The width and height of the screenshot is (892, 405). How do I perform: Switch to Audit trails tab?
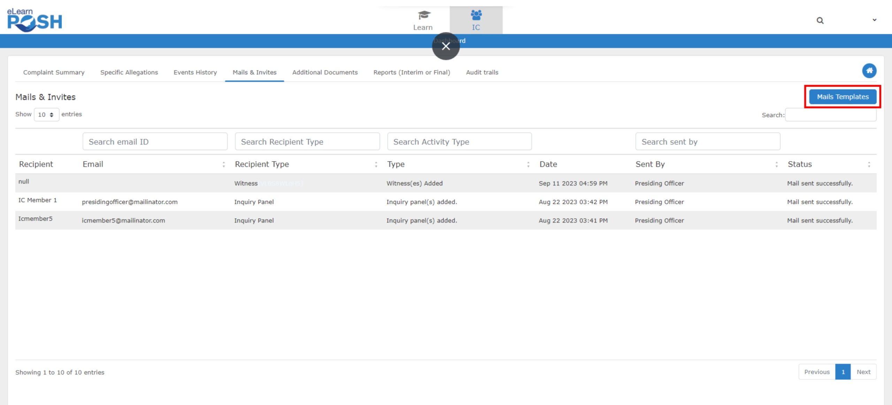(x=482, y=72)
